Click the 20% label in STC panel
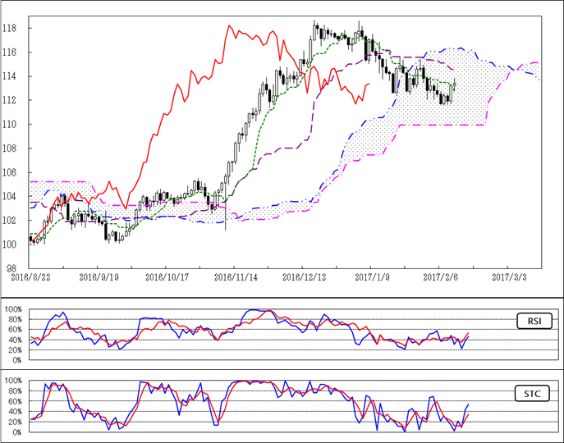The image size is (564, 443). click(15, 422)
